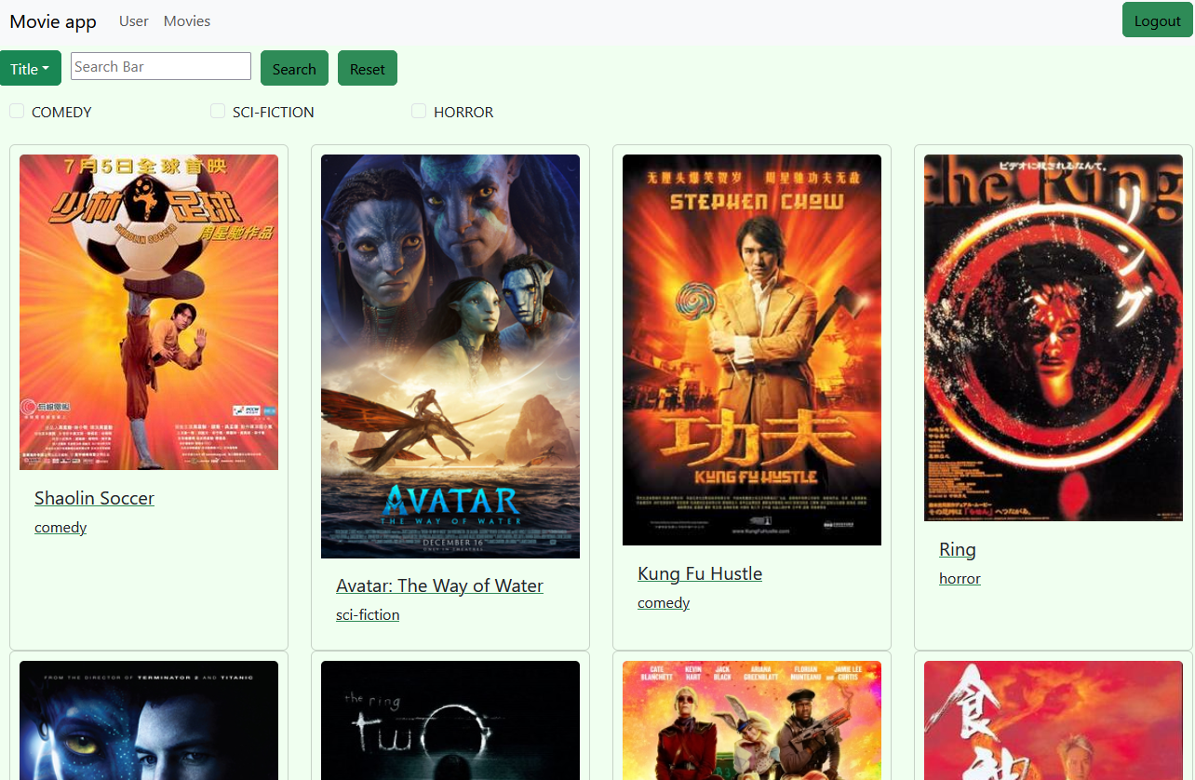Image resolution: width=1195 pixels, height=780 pixels.
Task: Open the Ring movie poster image
Action: pyautogui.click(x=1054, y=338)
